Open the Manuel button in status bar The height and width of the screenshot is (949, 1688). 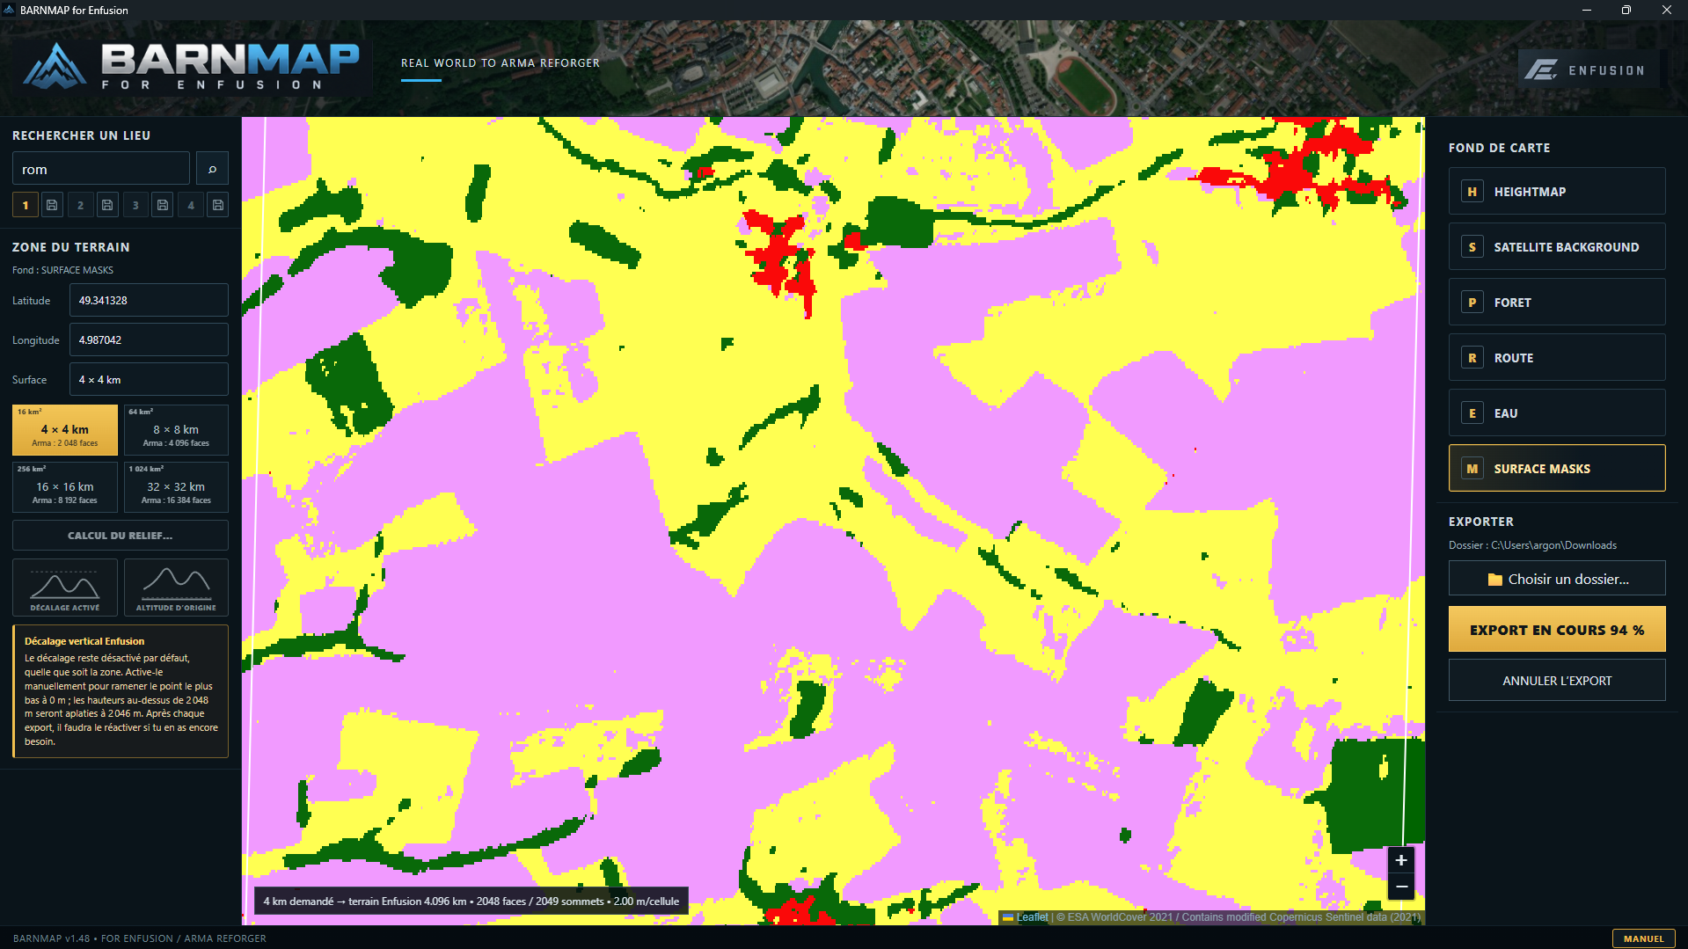click(x=1643, y=938)
